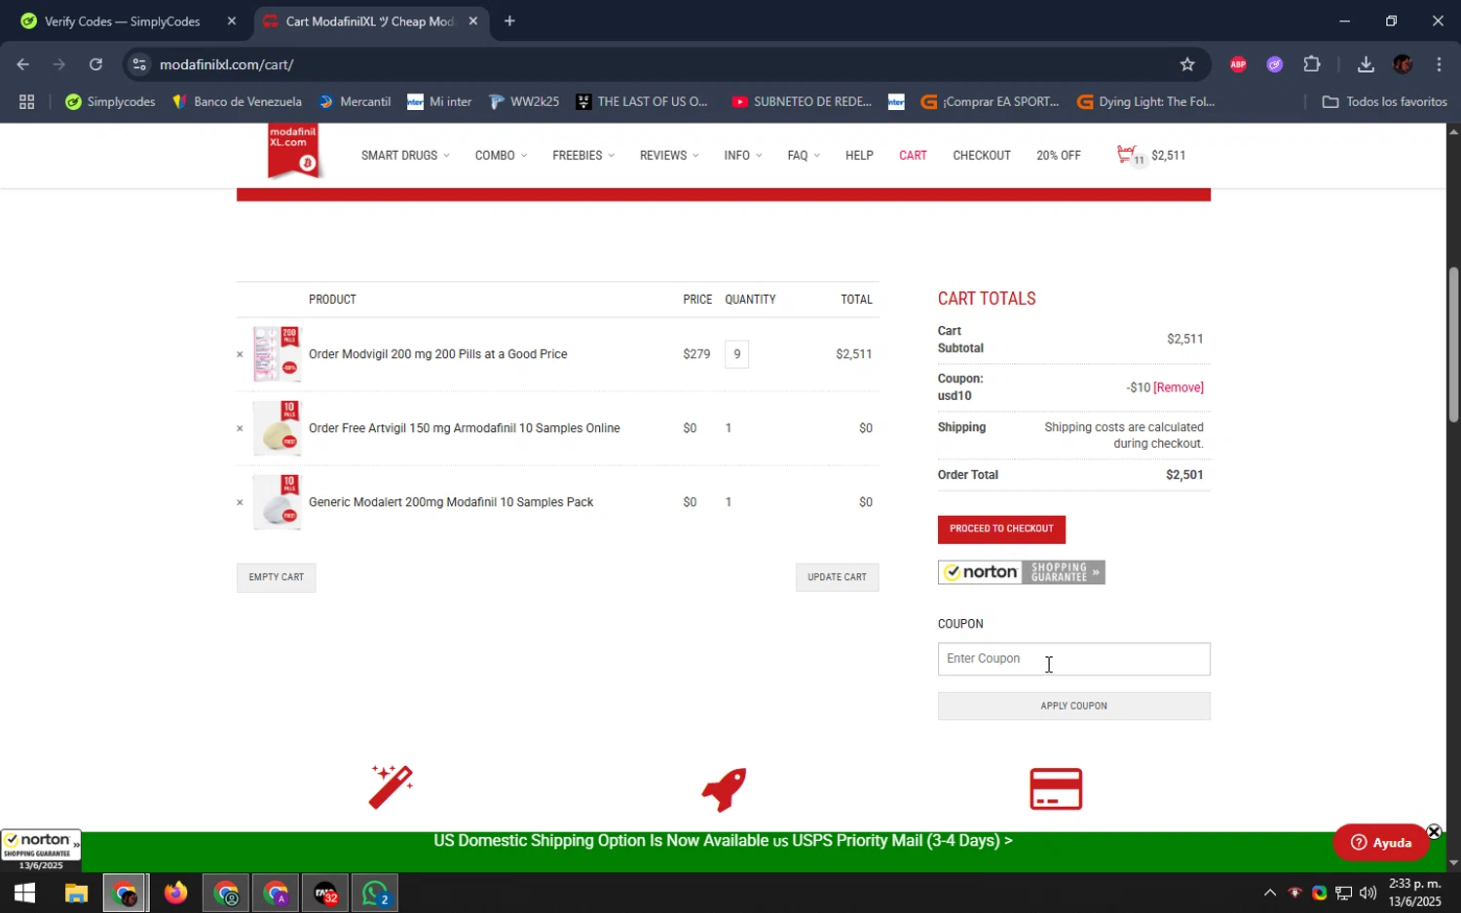Expand the FAQ menu
This screenshot has width=1461, height=913.
click(804, 156)
